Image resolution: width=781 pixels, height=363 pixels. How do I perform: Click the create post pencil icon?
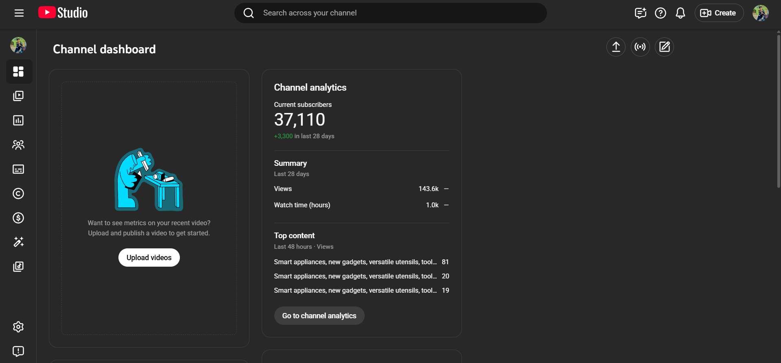664,47
